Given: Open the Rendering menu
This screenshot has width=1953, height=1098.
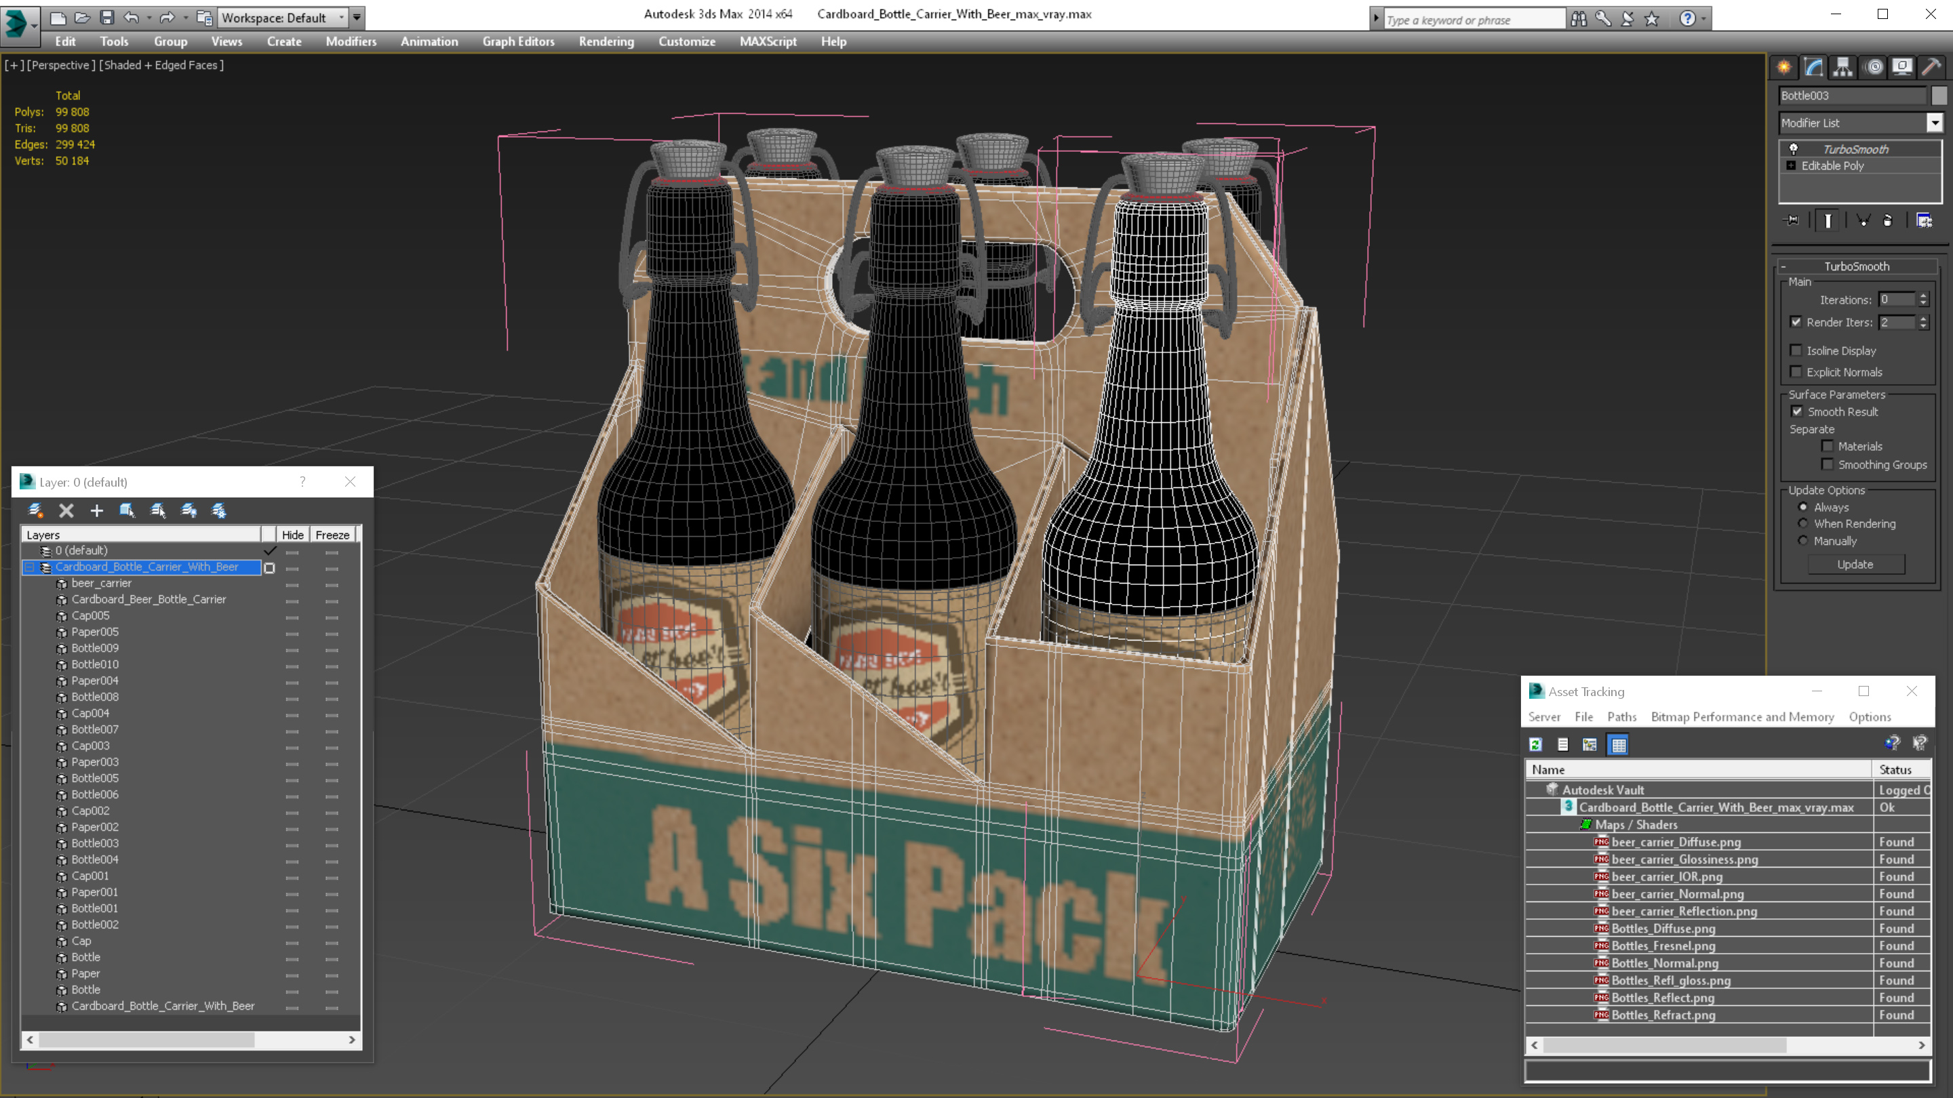Looking at the screenshot, I should (606, 41).
